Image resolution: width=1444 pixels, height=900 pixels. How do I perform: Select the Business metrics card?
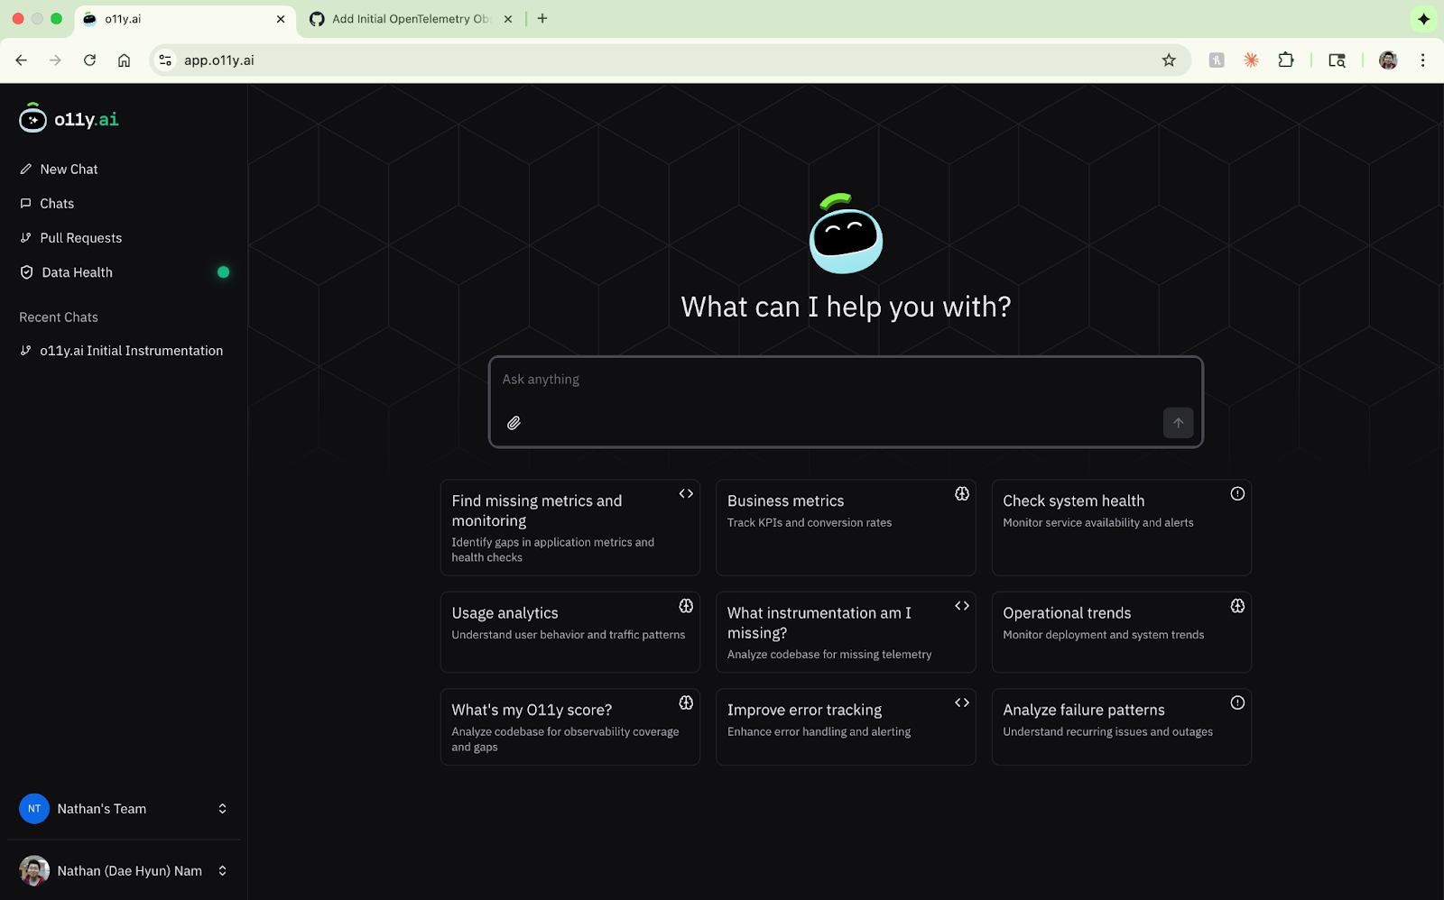pyautogui.click(x=846, y=528)
